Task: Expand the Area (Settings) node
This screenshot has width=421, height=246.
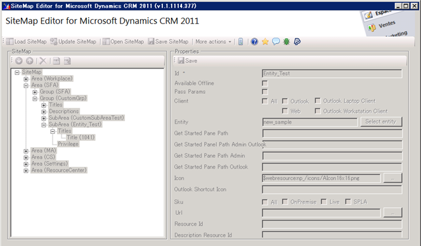Action: [26, 164]
